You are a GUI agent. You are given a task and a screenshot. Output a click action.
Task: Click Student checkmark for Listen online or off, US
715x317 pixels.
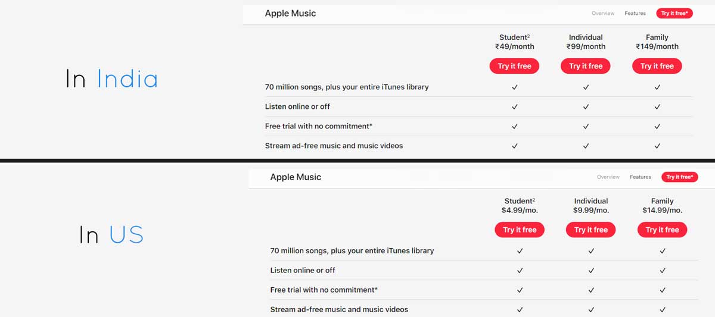[520, 270]
